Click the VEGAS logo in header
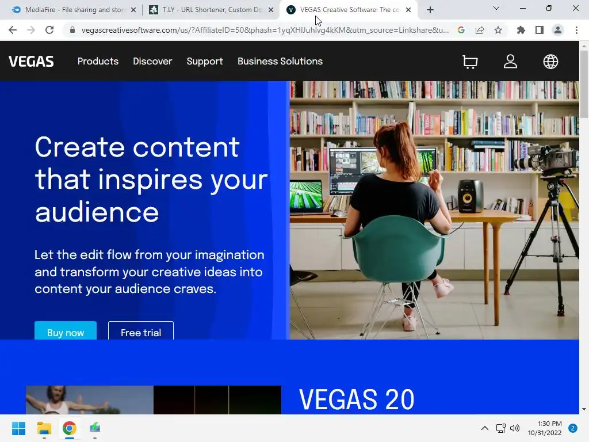 coord(31,61)
